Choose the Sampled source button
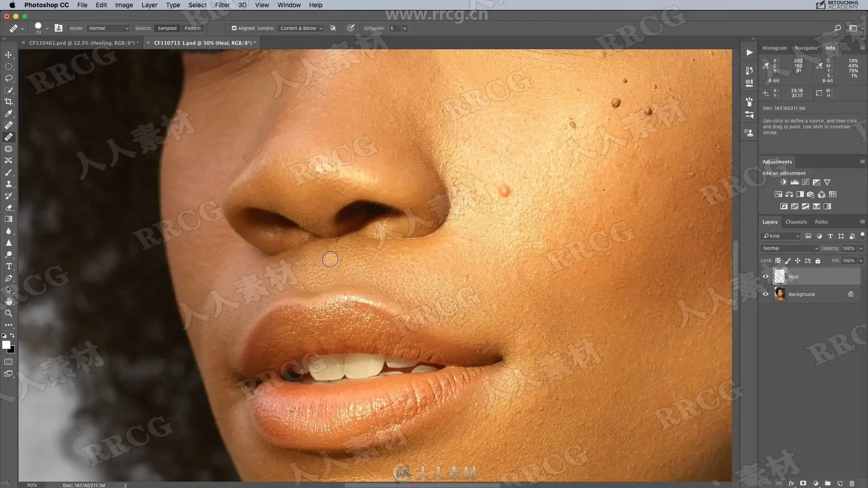 click(167, 28)
